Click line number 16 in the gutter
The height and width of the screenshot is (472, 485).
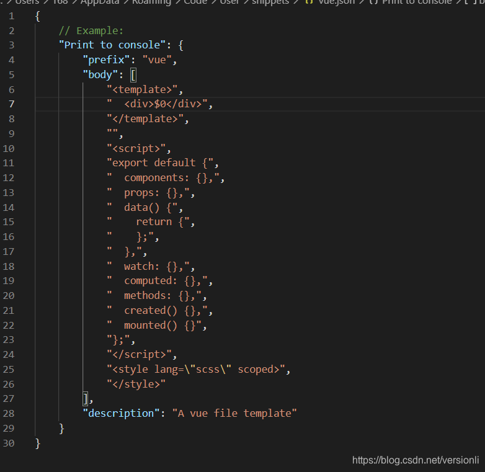pos(9,237)
